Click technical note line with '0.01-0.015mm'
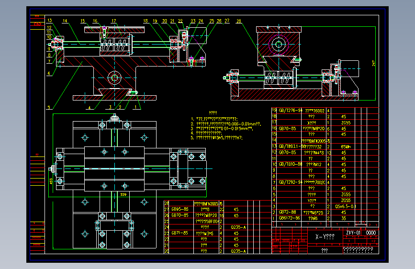 (x=222, y=128)
